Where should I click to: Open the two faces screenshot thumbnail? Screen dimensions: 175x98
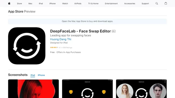click(x=141, y=89)
